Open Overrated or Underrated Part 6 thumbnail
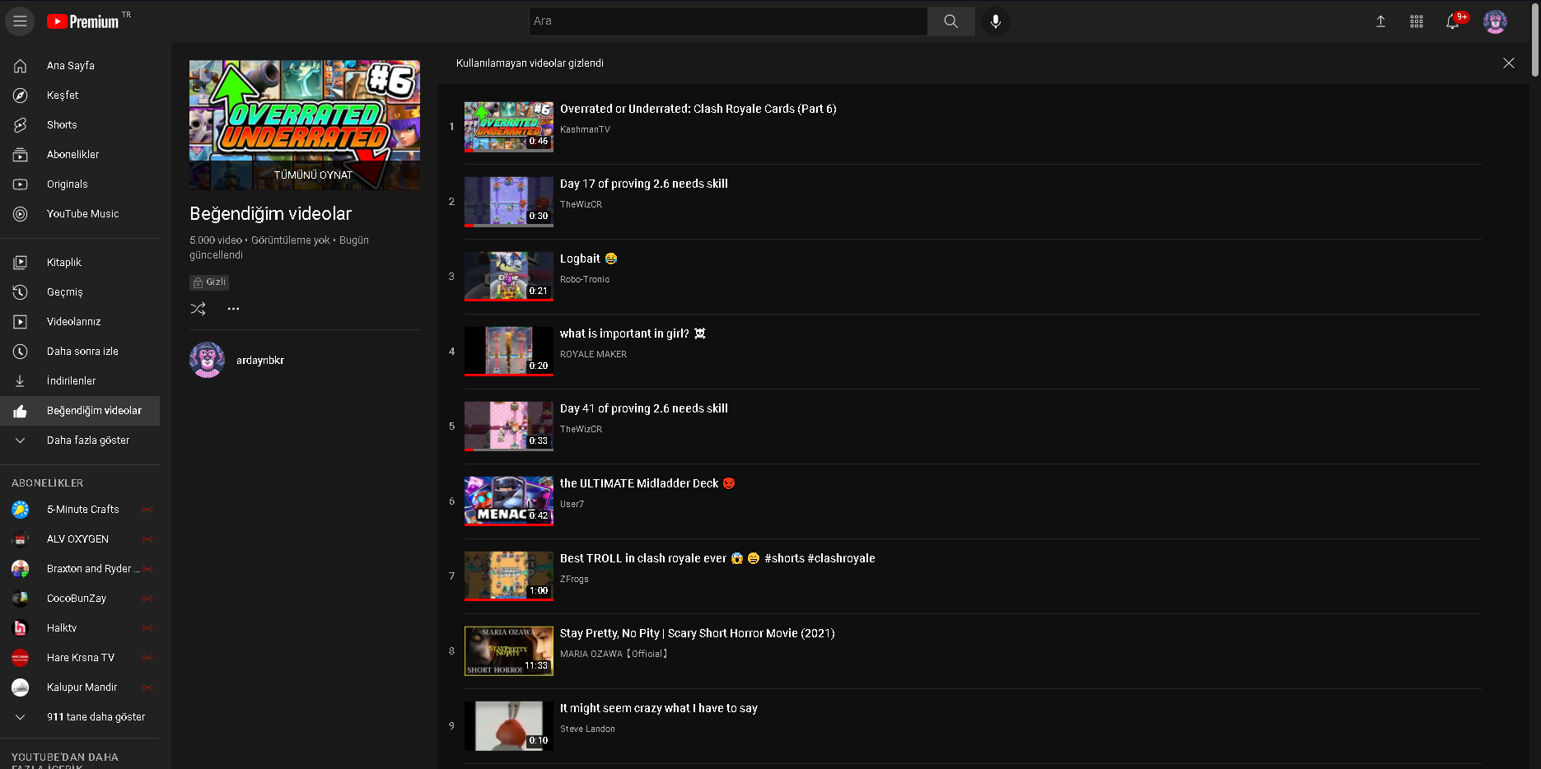 [509, 127]
